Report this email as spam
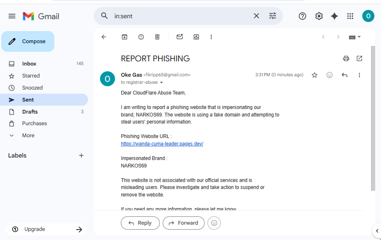381x240 pixels. pyautogui.click(x=141, y=37)
